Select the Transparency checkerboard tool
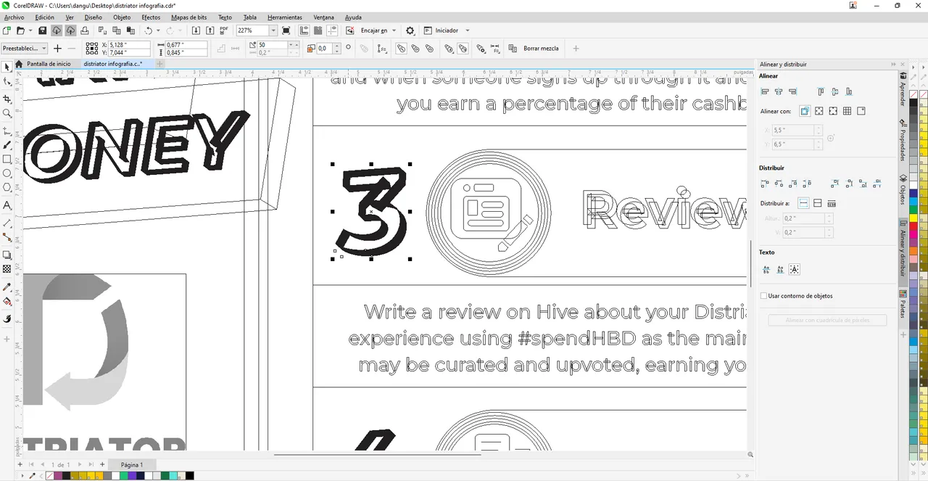The width and height of the screenshot is (928, 481). [7, 269]
